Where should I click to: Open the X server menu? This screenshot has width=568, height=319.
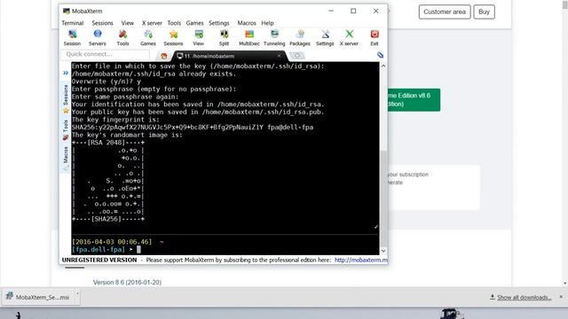pos(152,23)
